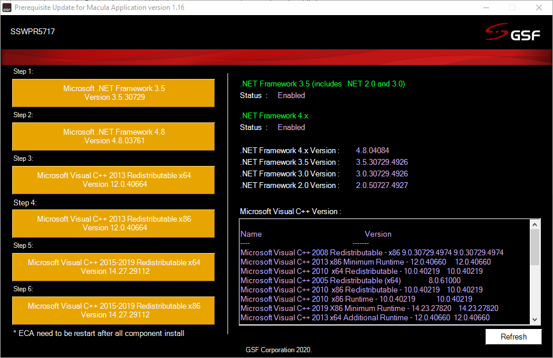Click the Refresh button
The width and height of the screenshot is (553, 358).
pos(513,337)
